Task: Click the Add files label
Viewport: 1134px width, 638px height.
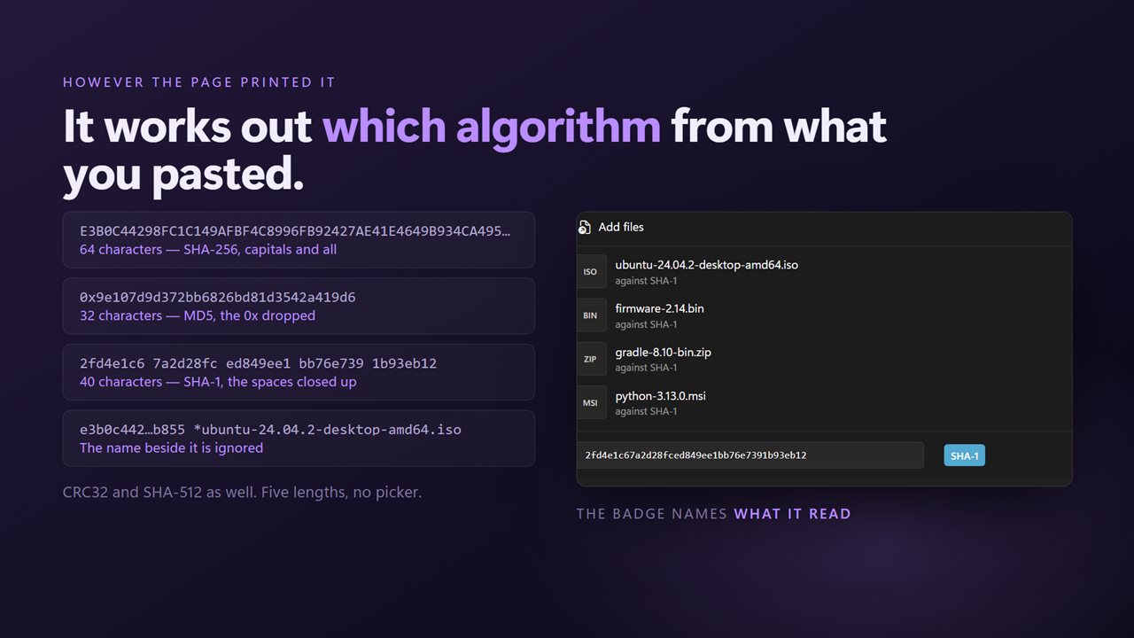Action: click(621, 228)
